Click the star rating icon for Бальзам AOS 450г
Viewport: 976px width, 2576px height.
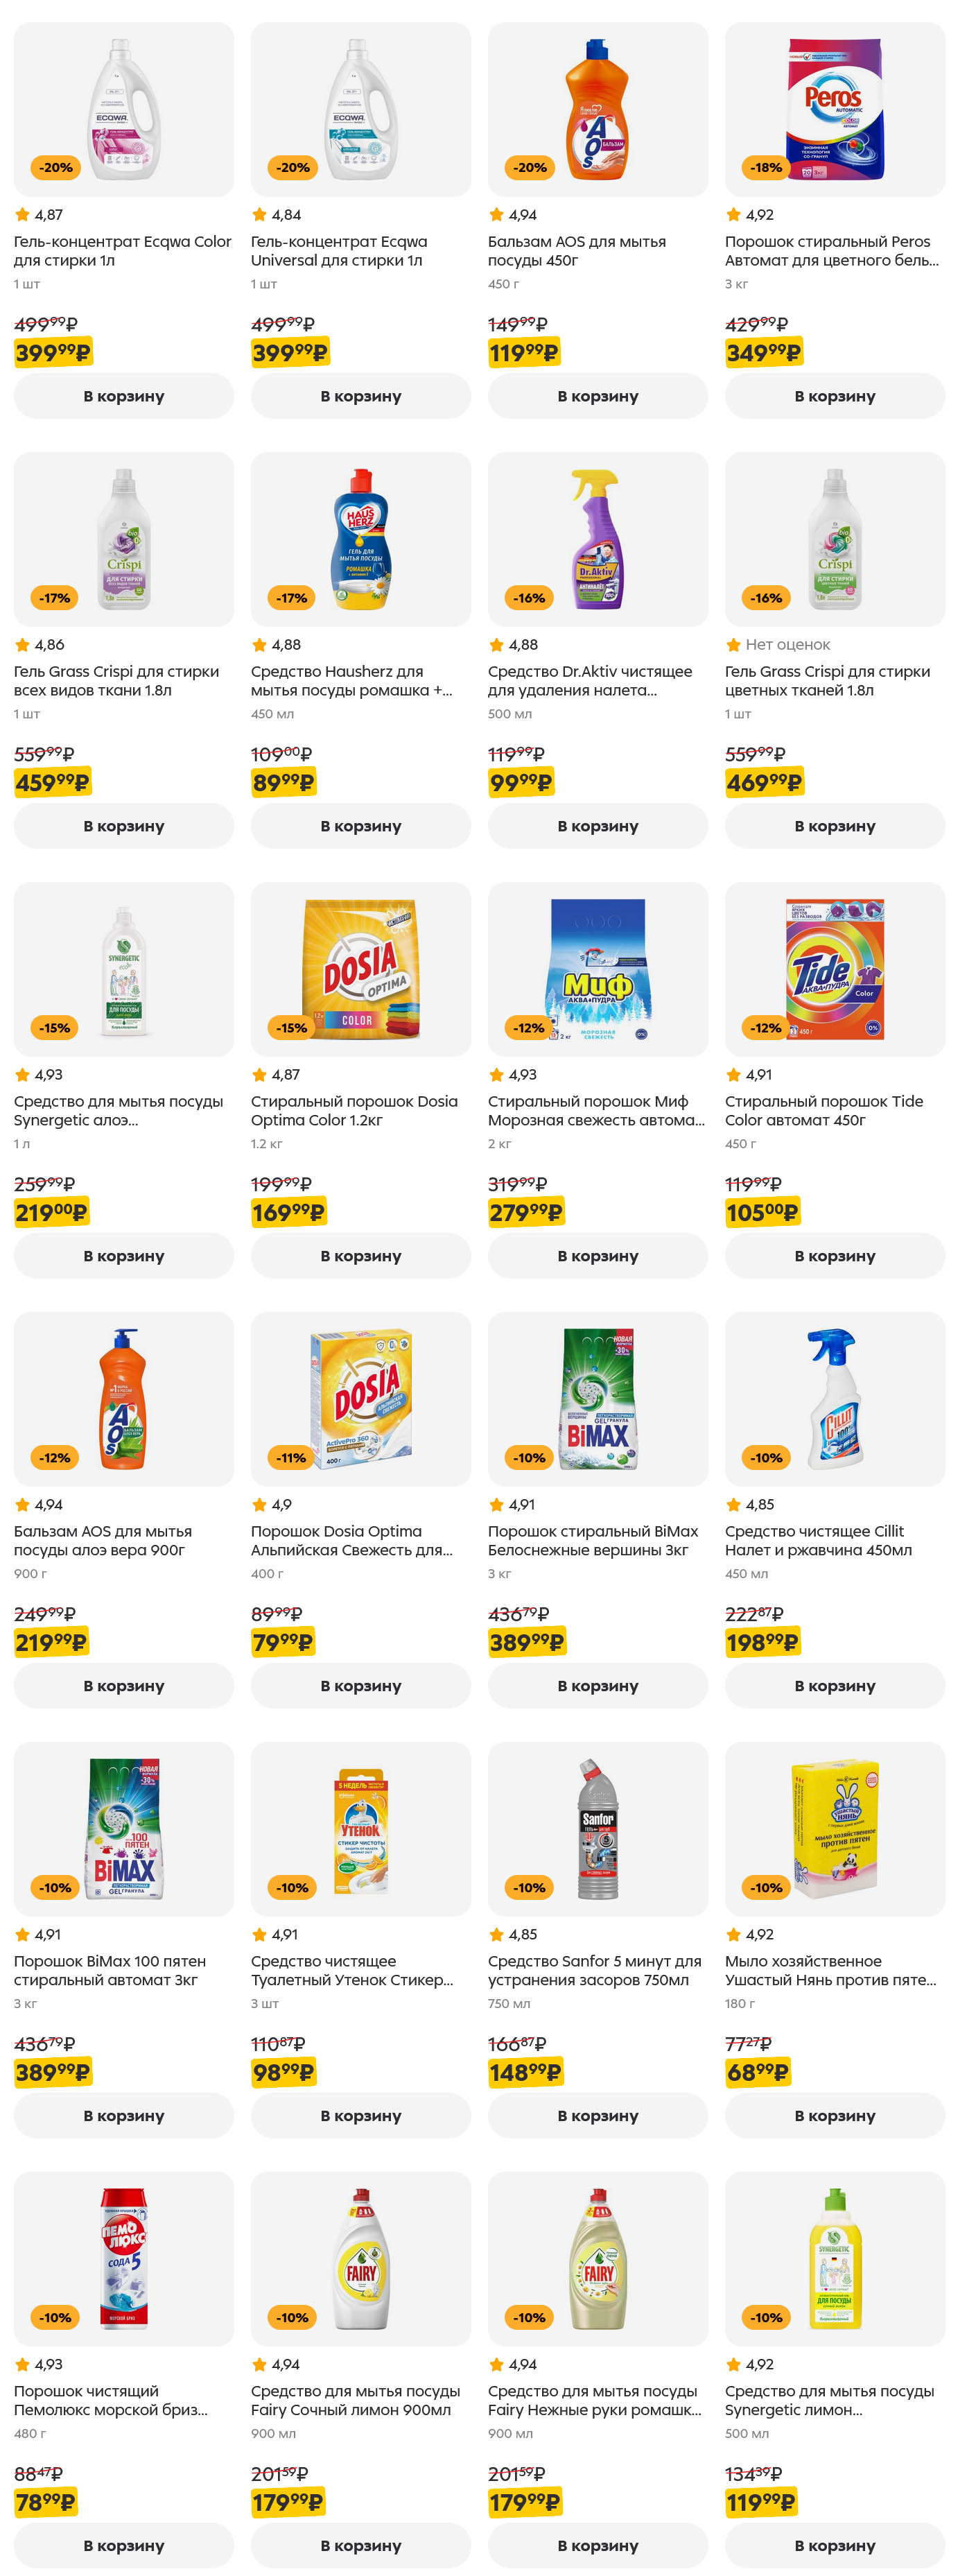pyautogui.click(x=496, y=215)
